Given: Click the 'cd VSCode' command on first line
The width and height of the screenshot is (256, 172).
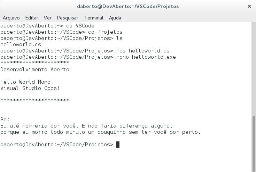Looking at the screenshot, I should pos(80,26).
